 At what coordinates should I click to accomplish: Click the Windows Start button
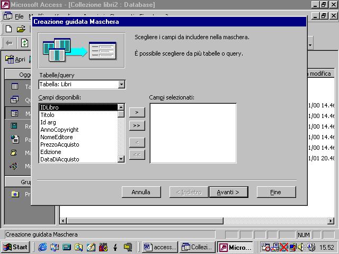(15, 247)
